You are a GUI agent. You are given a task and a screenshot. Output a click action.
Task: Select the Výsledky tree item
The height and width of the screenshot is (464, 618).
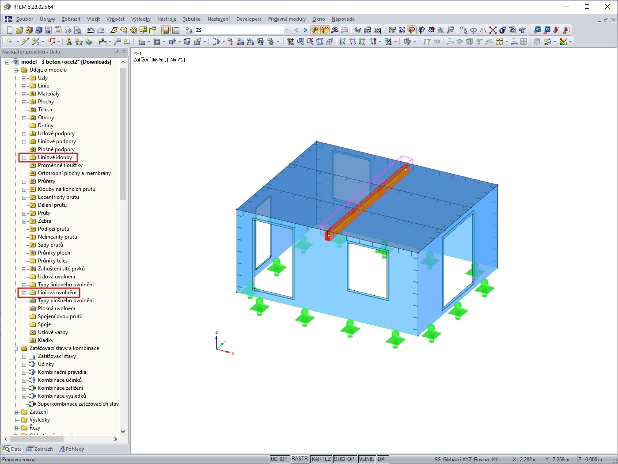40,420
